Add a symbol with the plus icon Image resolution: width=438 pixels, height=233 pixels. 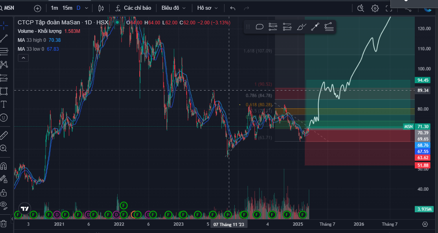(37, 9)
